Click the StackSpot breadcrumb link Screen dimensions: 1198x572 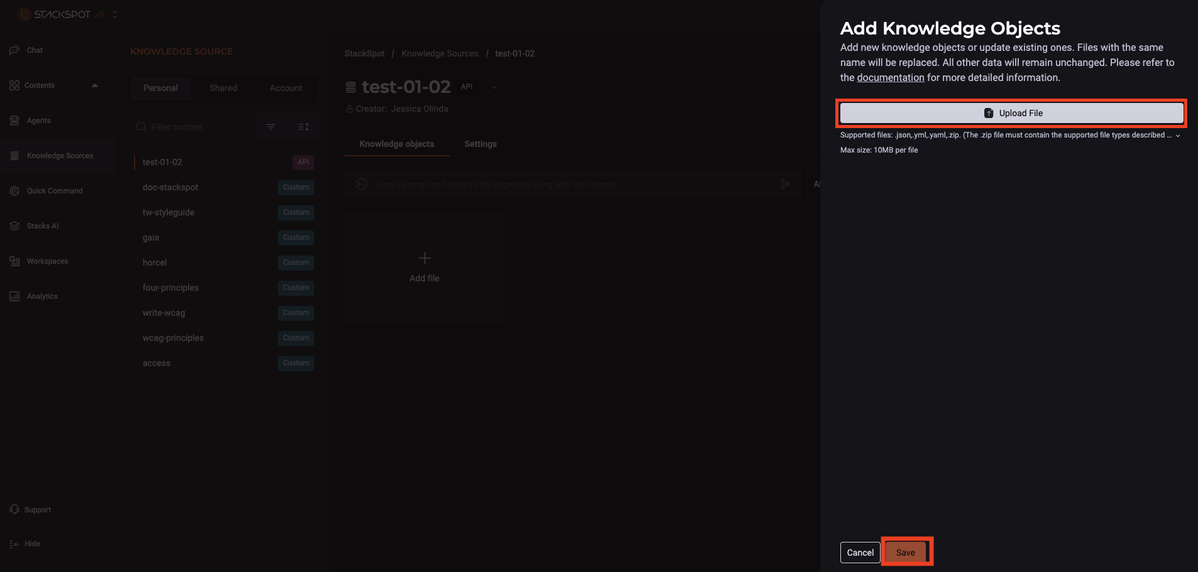tap(365, 53)
